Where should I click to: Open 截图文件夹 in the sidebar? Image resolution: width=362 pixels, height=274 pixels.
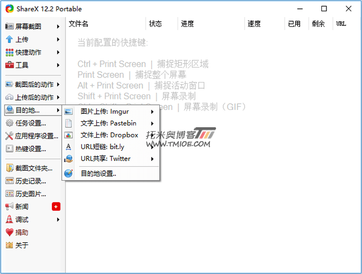[x=33, y=168]
